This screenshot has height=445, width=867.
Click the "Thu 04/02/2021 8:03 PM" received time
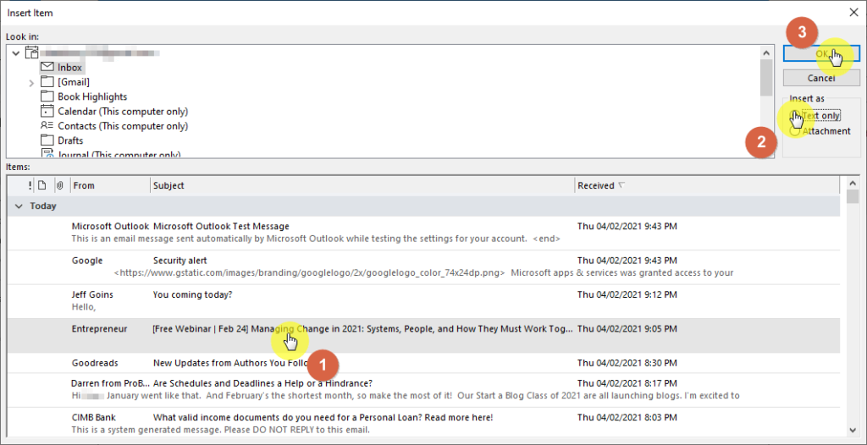(627, 417)
